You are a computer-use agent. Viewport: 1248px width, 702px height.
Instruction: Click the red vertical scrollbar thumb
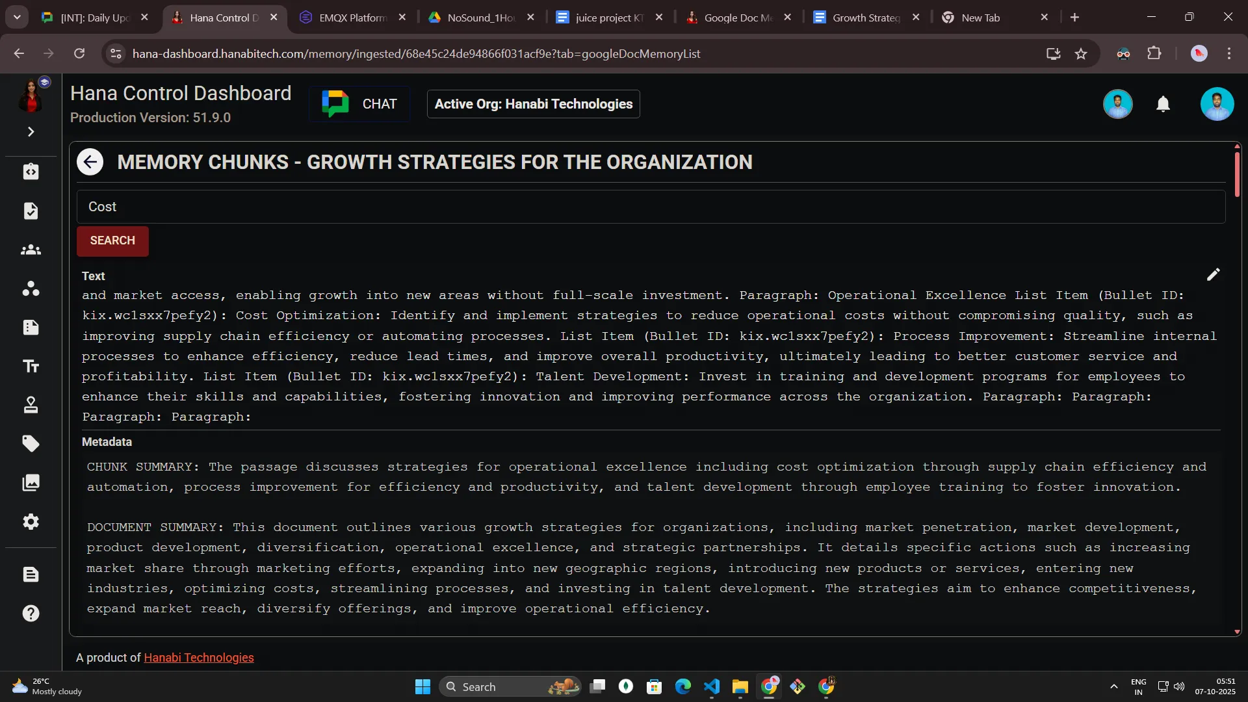pyautogui.click(x=1236, y=173)
